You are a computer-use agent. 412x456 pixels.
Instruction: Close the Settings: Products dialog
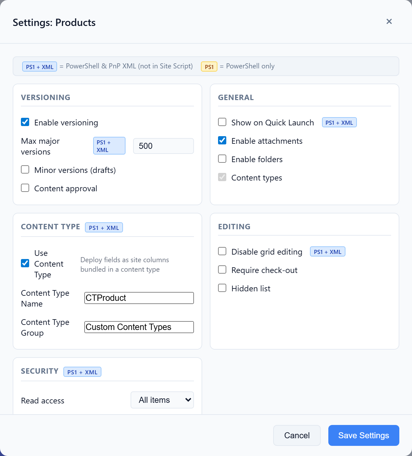point(389,22)
